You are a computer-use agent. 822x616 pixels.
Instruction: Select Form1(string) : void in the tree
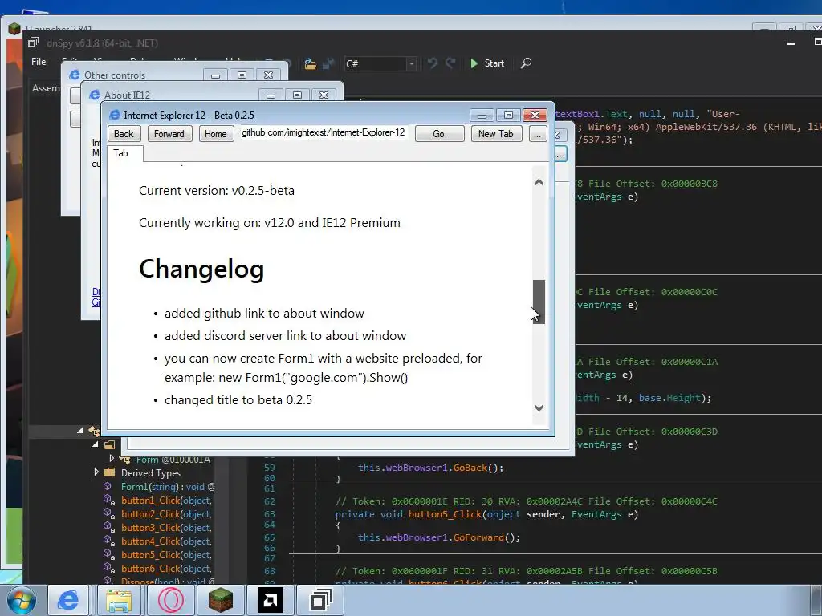[167, 487]
